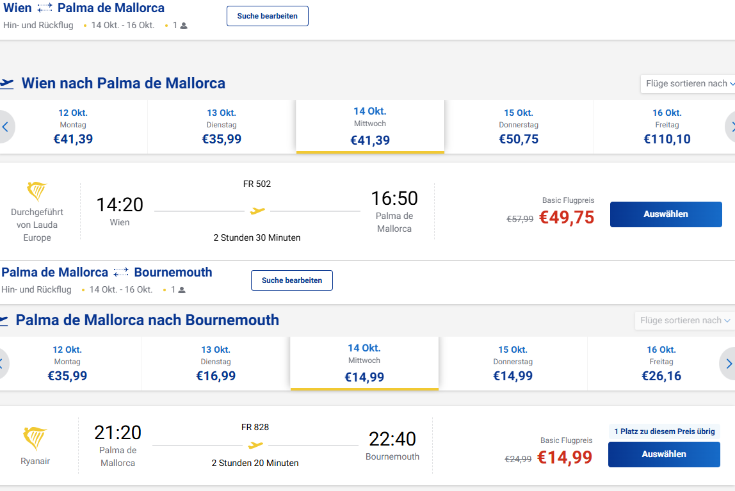The height and width of the screenshot is (491, 735).
Task: Edit the Wien–Palma search with Suche bearbeiten
Action: 267,16
